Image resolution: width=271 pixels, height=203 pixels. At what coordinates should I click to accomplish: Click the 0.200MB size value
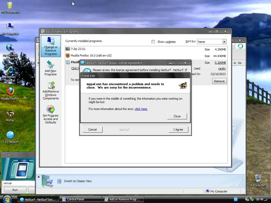220,63
